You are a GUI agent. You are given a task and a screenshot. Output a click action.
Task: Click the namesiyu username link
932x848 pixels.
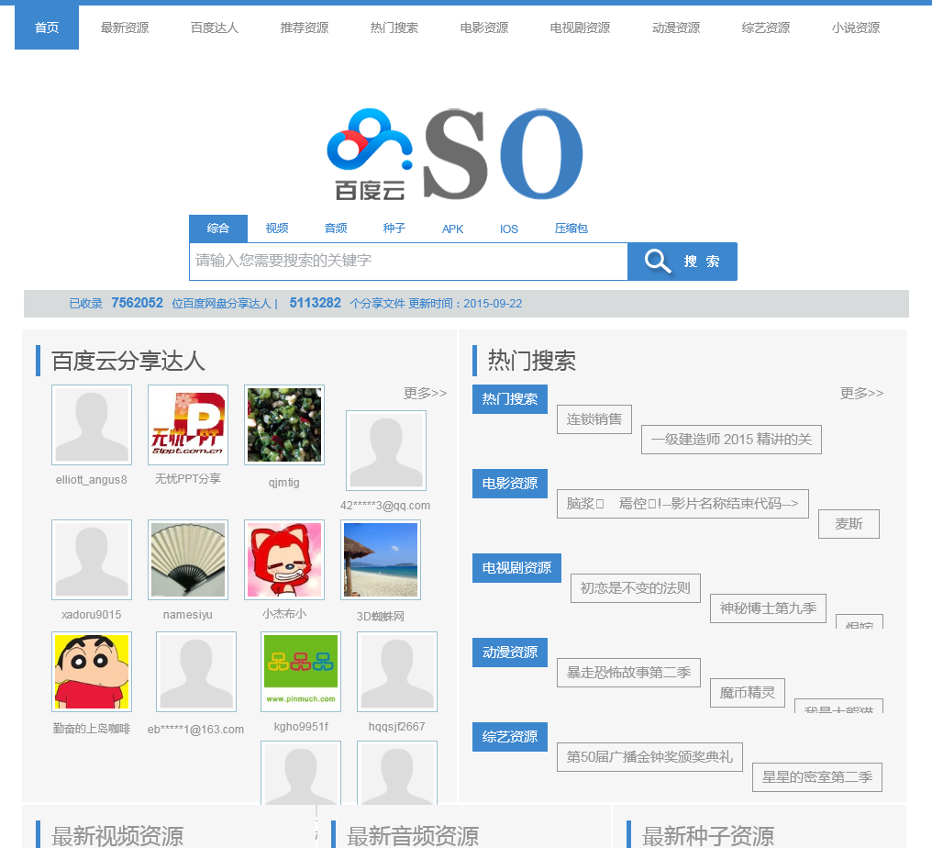(188, 614)
